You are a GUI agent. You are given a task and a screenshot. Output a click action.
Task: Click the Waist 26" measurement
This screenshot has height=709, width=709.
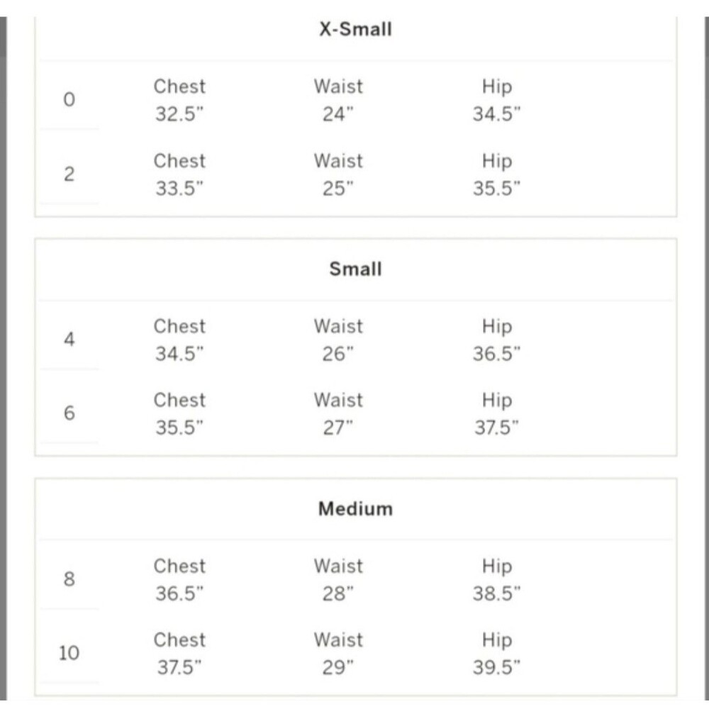click(338, 340)
